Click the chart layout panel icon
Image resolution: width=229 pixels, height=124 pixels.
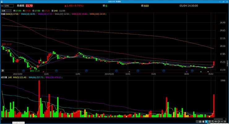pos(210,122)
